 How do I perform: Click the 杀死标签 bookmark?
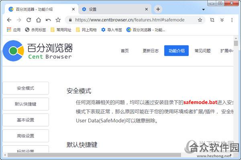coord(35,30)
